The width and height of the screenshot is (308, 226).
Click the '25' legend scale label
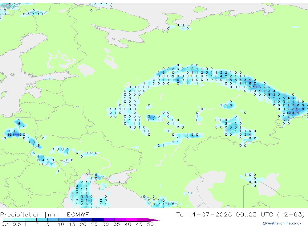pyautogui.click(x=95, y=224)
